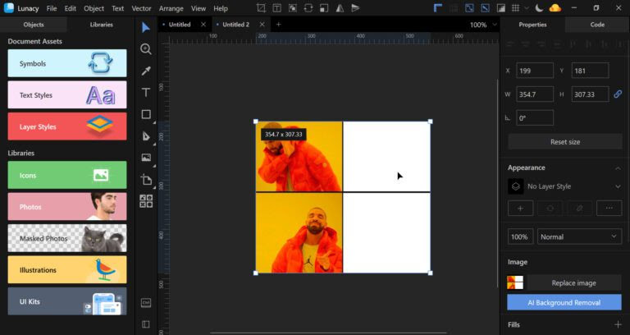
Task: Open more layer style options button
Action: click(x=609, y=209)
